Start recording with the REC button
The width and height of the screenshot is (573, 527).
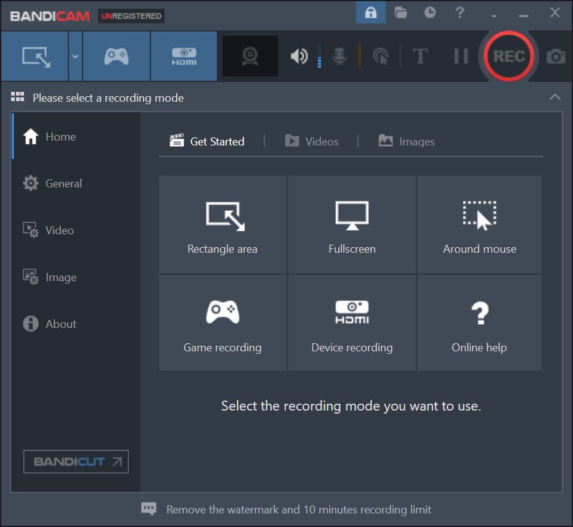(509, 55)
